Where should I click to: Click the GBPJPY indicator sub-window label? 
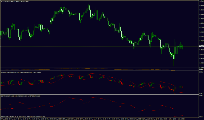[21, 96]
